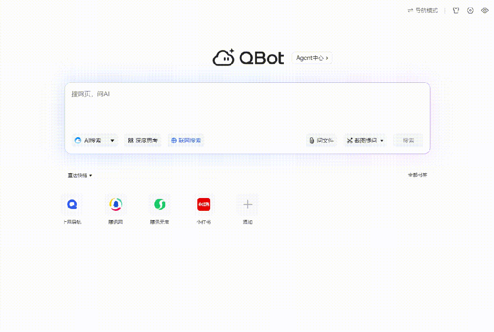The height and width of the screenshot is (332, 494).
Task: Open the 腾讯网 shortcut icon
Action: (116, 204)
